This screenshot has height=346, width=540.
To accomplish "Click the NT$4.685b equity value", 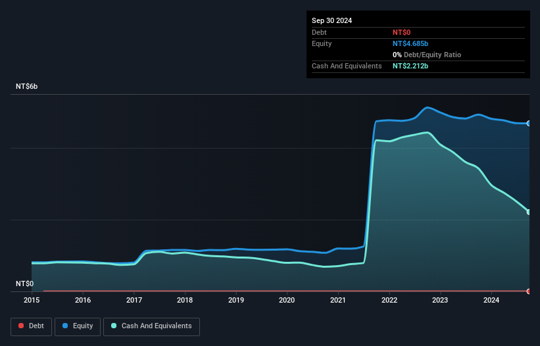I will tap(410, 43).
